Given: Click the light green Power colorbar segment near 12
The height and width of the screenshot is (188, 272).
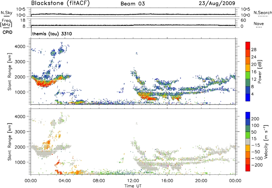Looking at the screenshot, I should (x=248, y=75).
